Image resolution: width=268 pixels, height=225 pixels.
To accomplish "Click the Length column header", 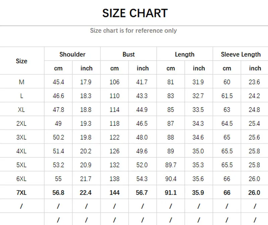I will pos(185,54).
